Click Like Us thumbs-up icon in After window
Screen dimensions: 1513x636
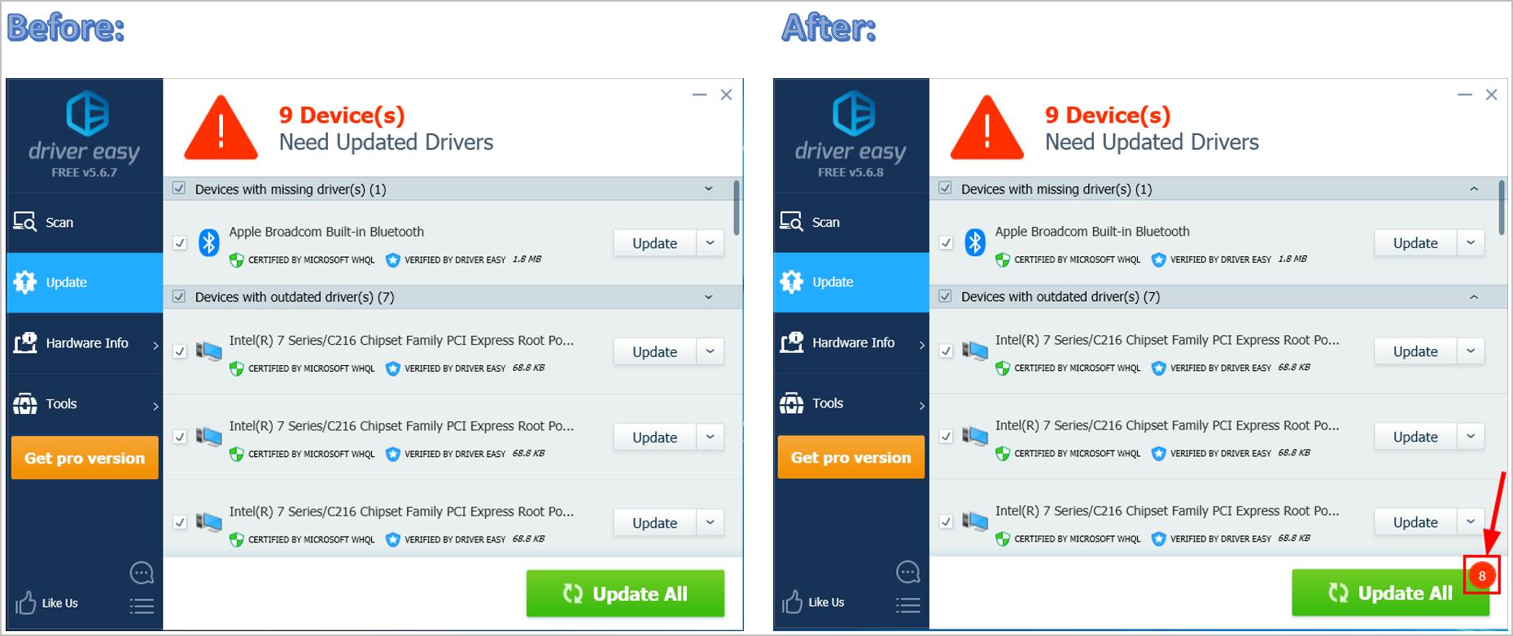point(792,602)
